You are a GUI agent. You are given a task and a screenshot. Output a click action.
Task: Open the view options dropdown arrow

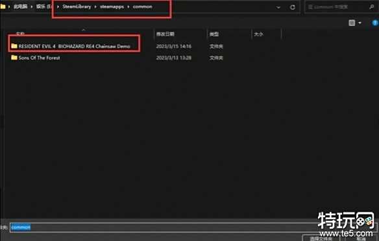(360, 23)
